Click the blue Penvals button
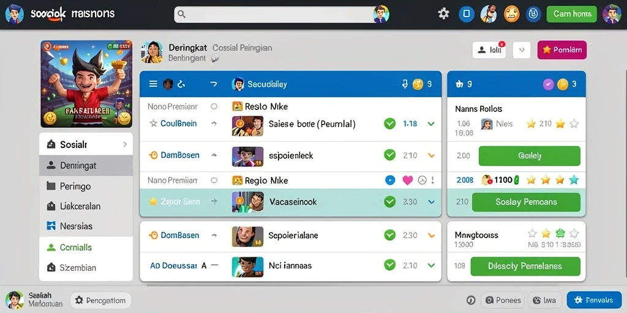Image resolution: width=627 pixels, height=313 pixels. click(594, 300)
